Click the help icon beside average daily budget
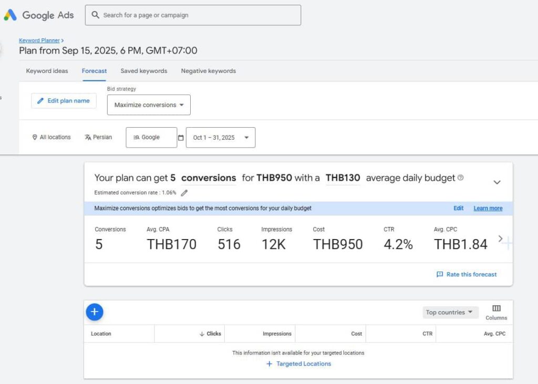Viewport: 538px width, 384px height. coord(461,178)
